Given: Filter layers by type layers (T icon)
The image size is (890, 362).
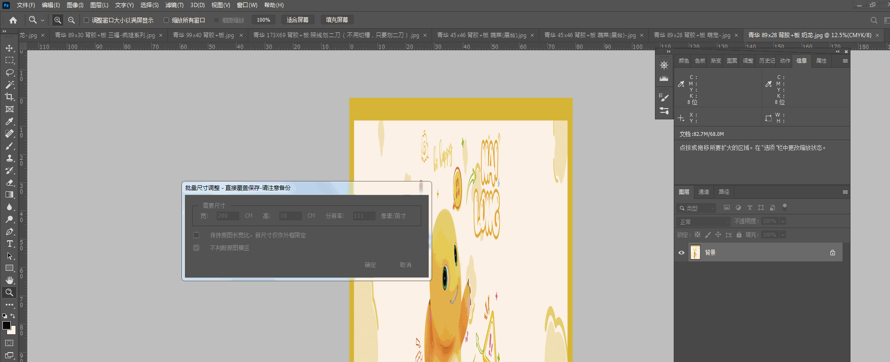Looking at the screenshot, I should point(750,207).
